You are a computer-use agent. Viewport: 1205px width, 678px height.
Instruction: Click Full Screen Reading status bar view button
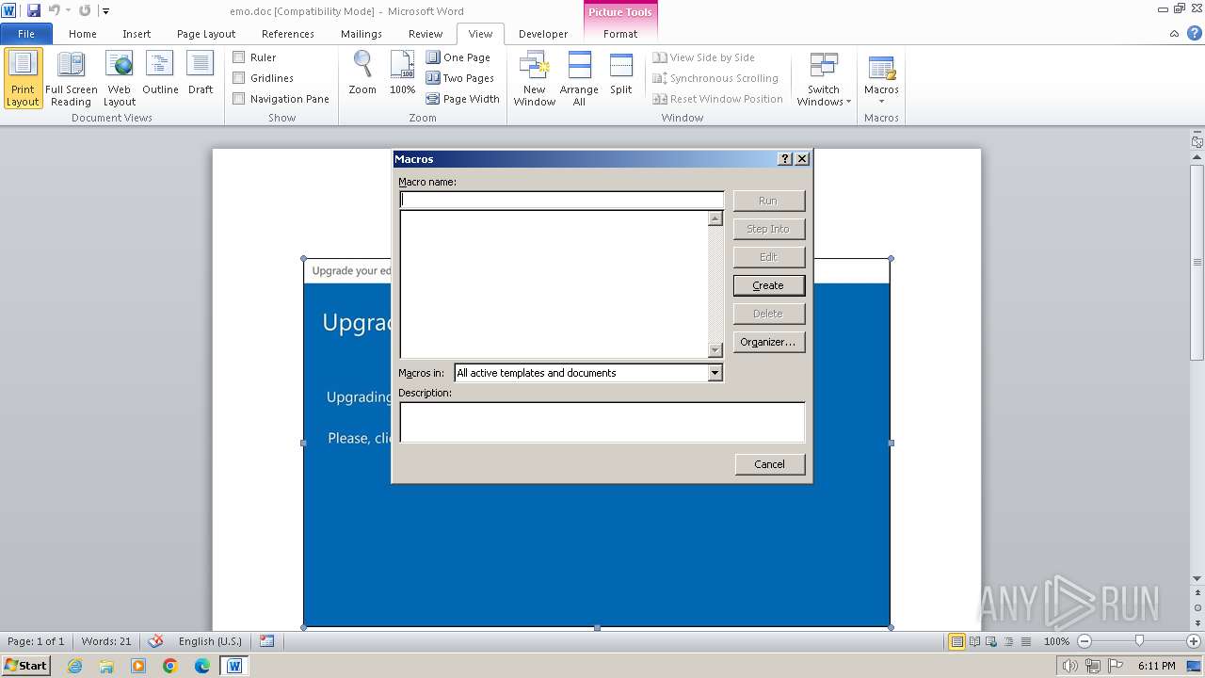point(974,641)
